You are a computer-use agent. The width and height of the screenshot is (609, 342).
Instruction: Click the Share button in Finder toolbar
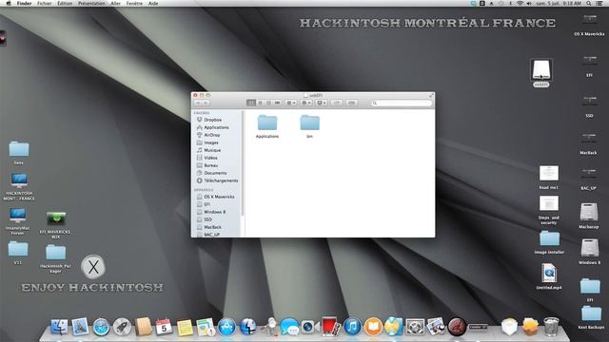[x=337, y=103]
